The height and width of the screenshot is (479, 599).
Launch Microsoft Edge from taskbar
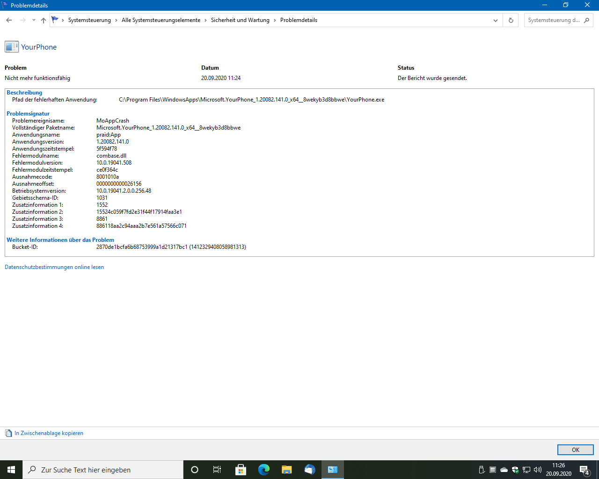coord(263,470)
